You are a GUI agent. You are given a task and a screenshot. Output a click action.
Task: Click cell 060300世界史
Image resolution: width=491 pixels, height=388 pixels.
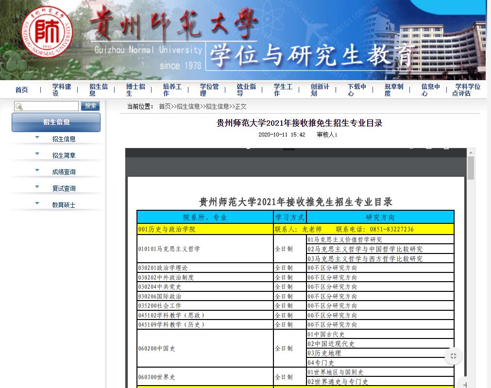coord(205,377)
